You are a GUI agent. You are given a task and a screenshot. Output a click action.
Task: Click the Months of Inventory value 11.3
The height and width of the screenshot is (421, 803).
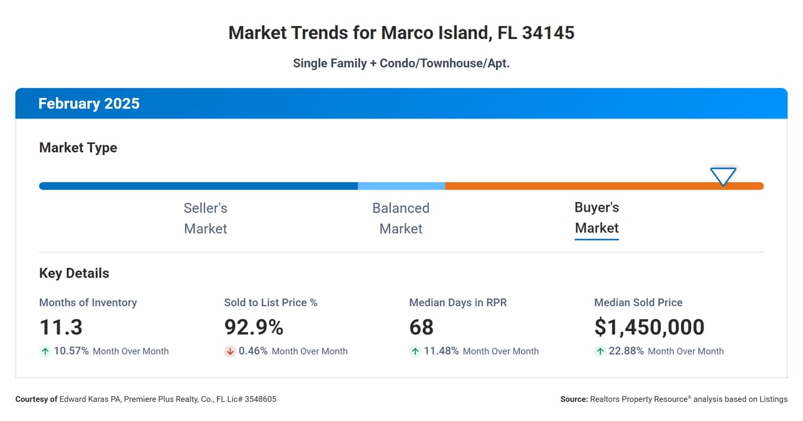coord(61,327)
